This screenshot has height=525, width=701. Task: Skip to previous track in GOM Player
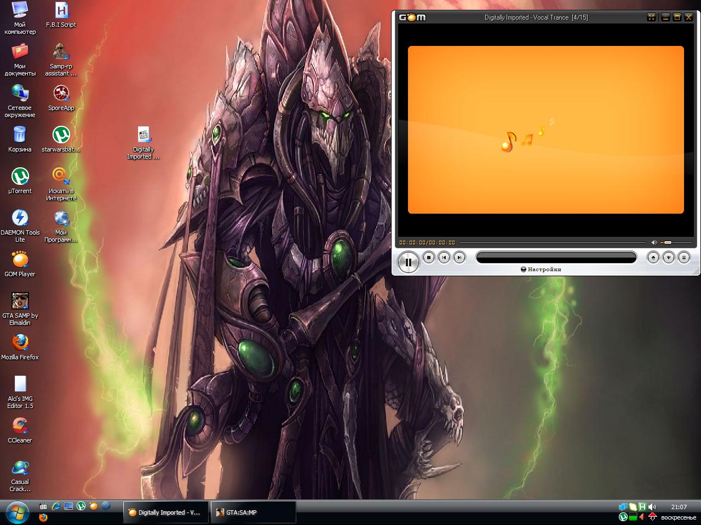(x=444, y=257)
